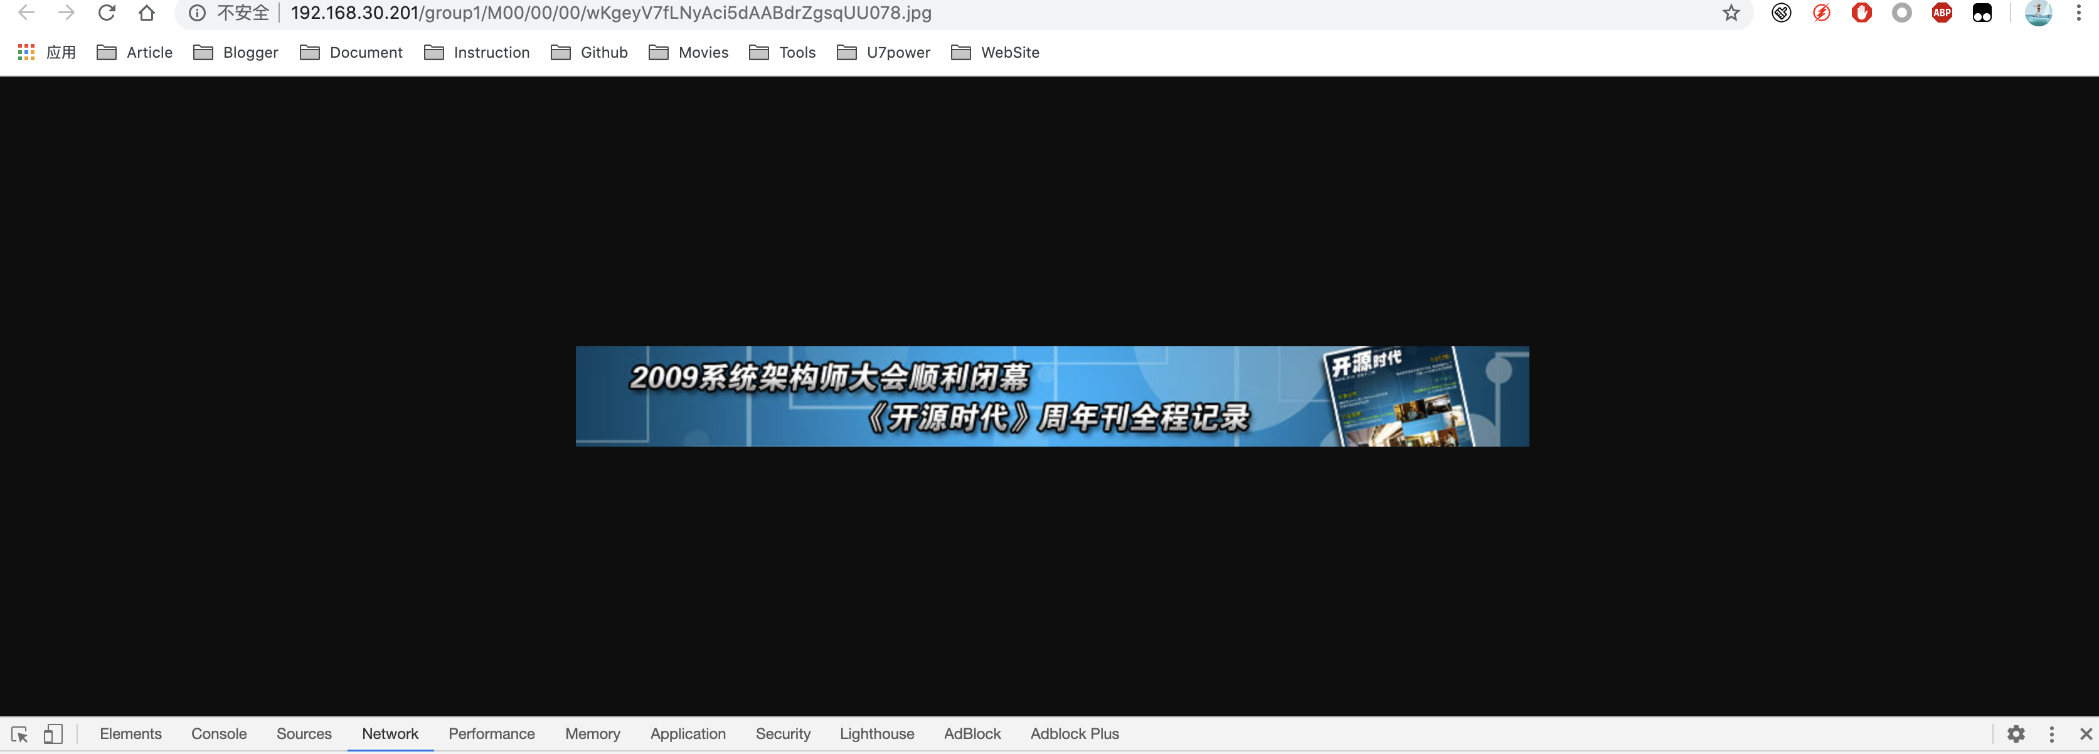
Task: Click the ABP extension icon
Action: pyautogui.click(x=1942, y=13)
